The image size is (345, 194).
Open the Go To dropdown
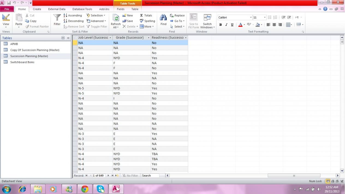[177, 21]
